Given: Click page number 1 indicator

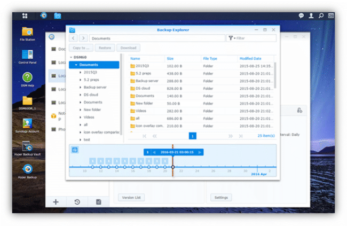Looking at the screenshot, I should (x=193, y=136).
